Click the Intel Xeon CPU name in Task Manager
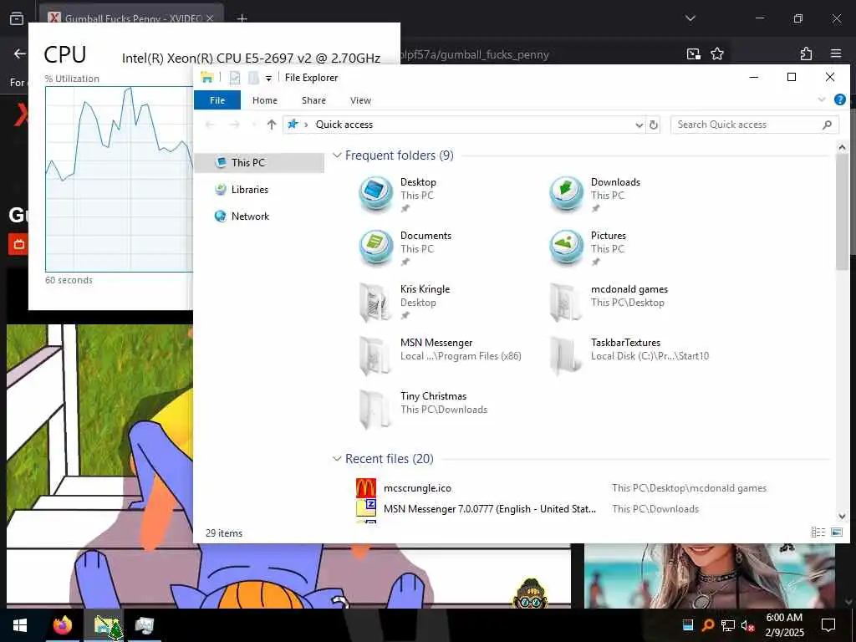Screen dimensions: 856x642 251,58
